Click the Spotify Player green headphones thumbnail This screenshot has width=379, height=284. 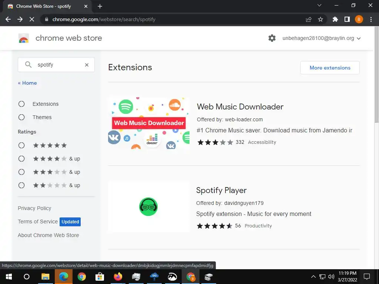[149, 207]
